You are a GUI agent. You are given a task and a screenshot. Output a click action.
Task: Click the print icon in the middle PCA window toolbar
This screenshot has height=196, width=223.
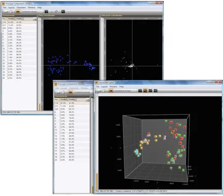click(59, 93)
